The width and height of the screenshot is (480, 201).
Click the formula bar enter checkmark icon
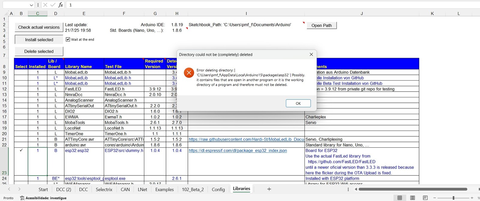53,5
